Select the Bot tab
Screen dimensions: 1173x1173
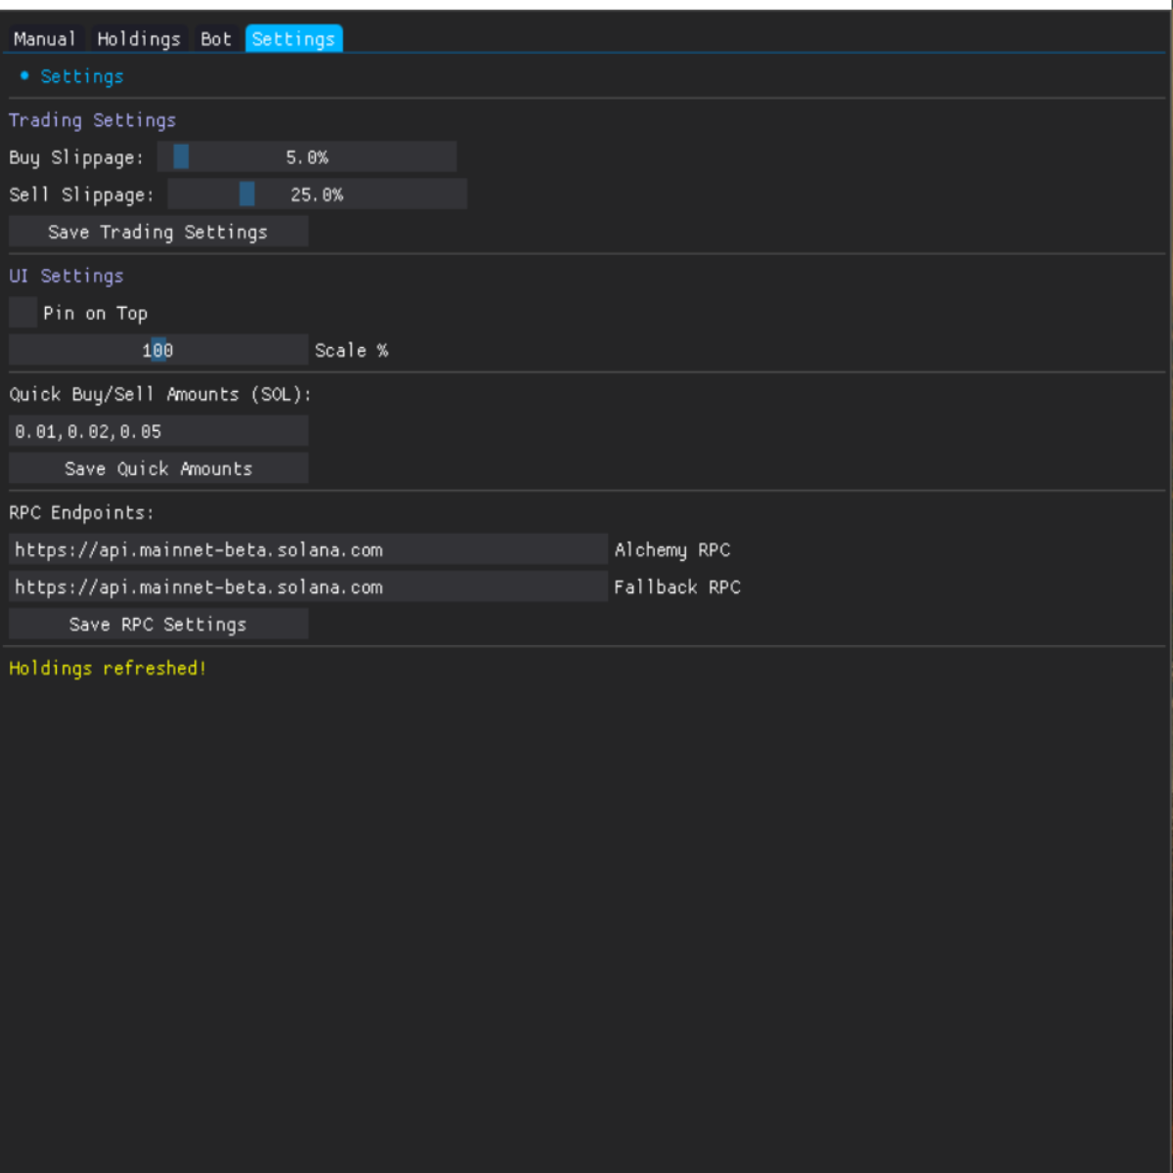(216, 39)
